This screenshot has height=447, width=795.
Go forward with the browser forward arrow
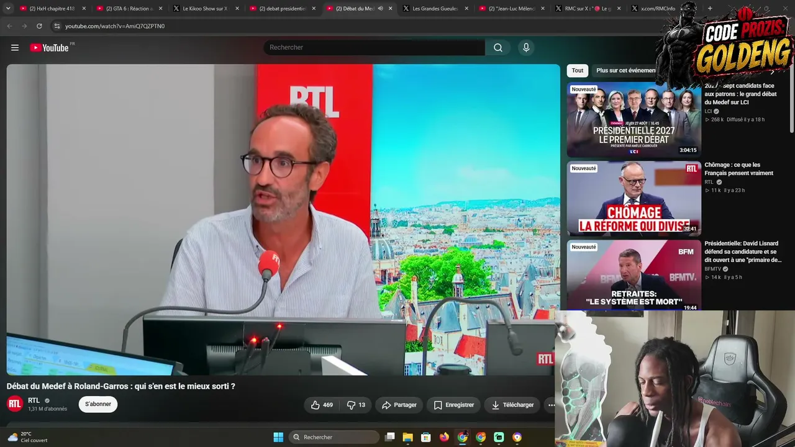pyautogui.click(x=24, y=26)
